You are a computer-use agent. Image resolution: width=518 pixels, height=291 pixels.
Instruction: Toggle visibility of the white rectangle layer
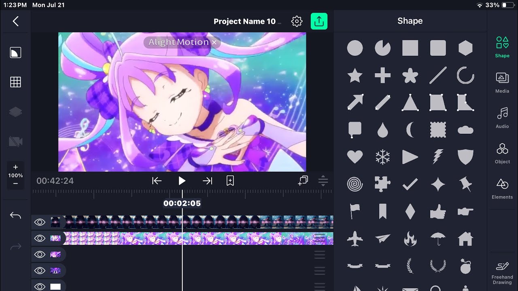40,287
